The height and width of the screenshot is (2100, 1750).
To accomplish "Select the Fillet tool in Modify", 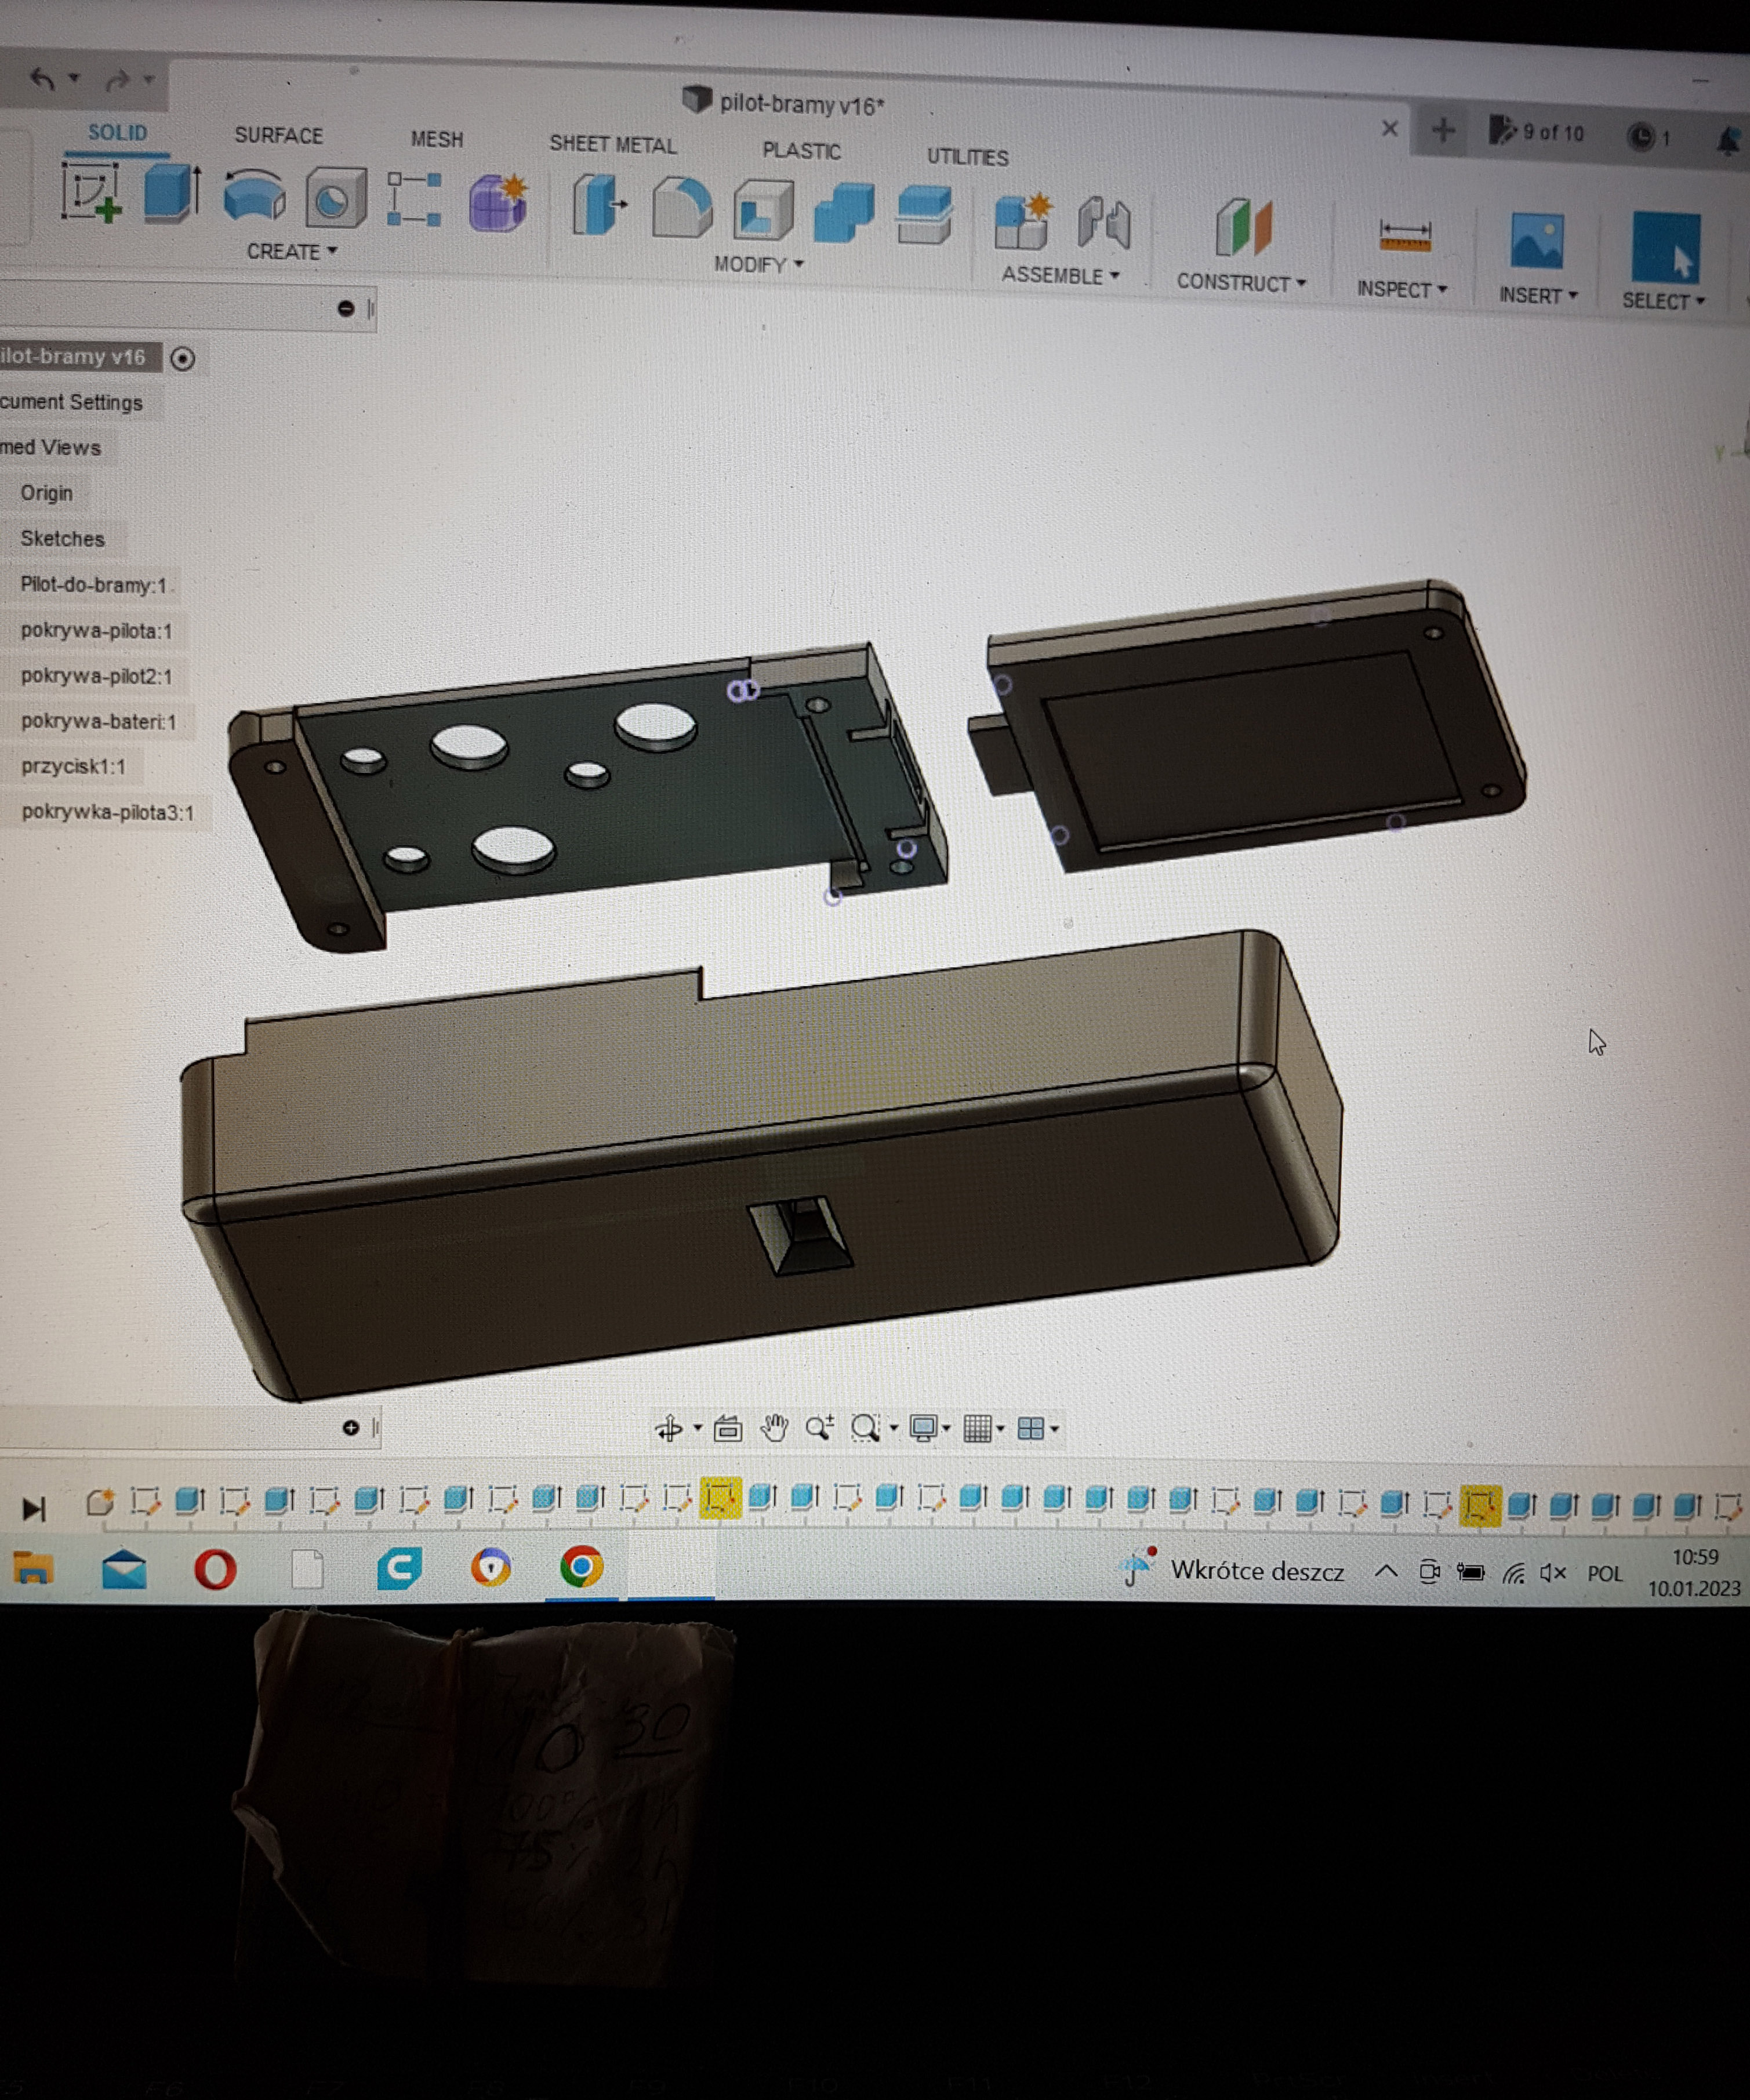I will tap(682, 208).
